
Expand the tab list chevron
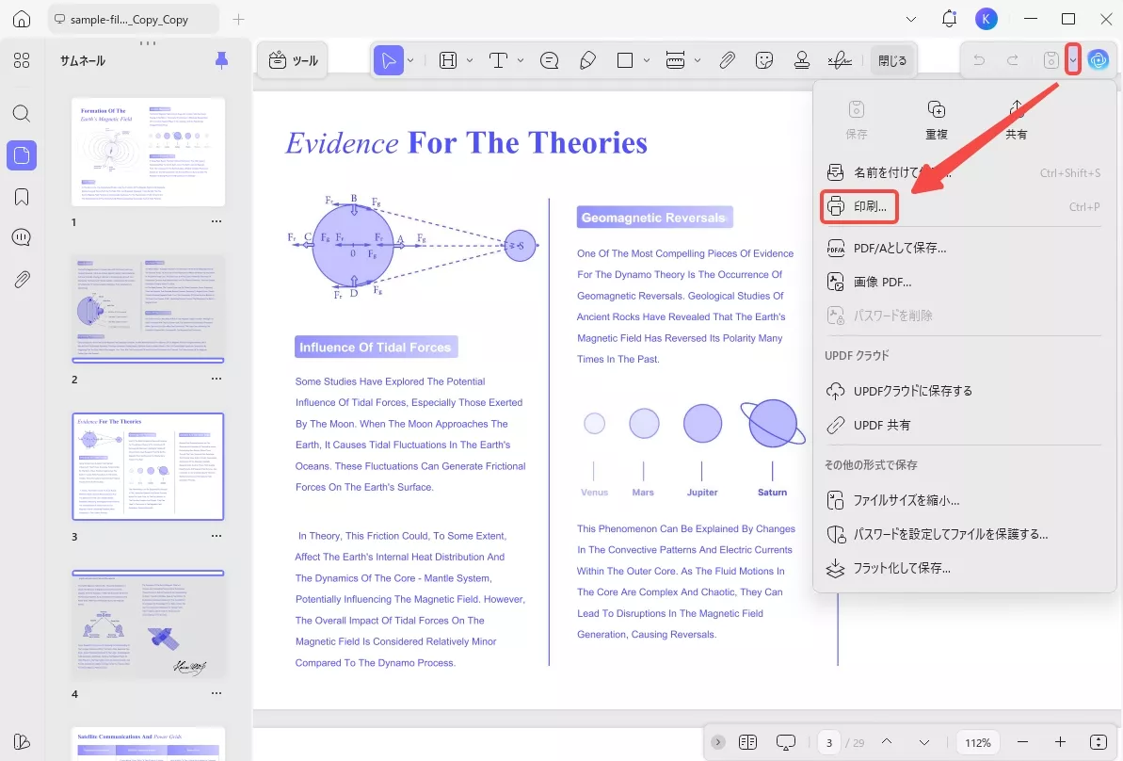click(911, 20)
